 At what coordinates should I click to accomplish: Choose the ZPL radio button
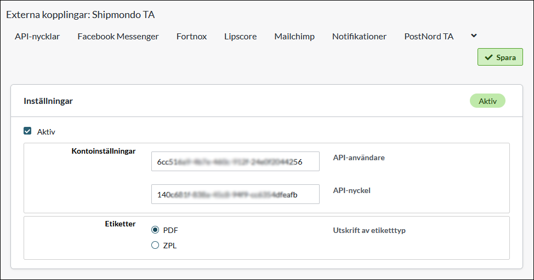155,246
